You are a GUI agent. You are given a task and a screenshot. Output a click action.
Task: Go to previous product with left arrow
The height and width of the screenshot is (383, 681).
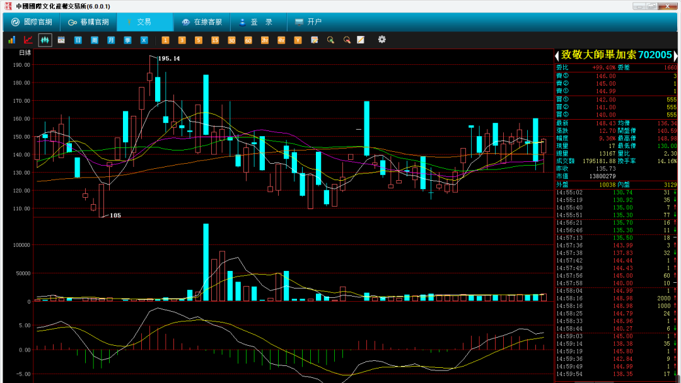(557, 55)
